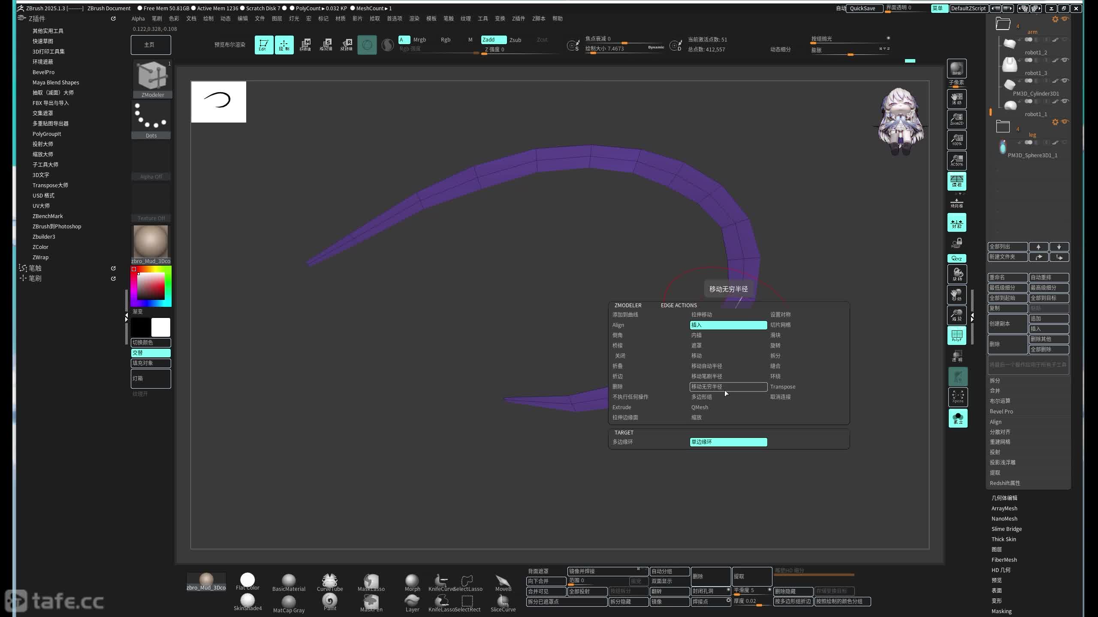Image resolution: width=1098 pixels, height=617 pixels.
Task: Select the MaskLasso brush
Action: click(371, 582)
